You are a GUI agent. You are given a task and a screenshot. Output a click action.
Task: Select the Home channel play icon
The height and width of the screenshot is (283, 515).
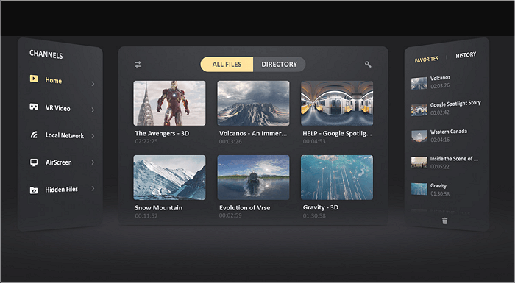(x=34, y=79)
